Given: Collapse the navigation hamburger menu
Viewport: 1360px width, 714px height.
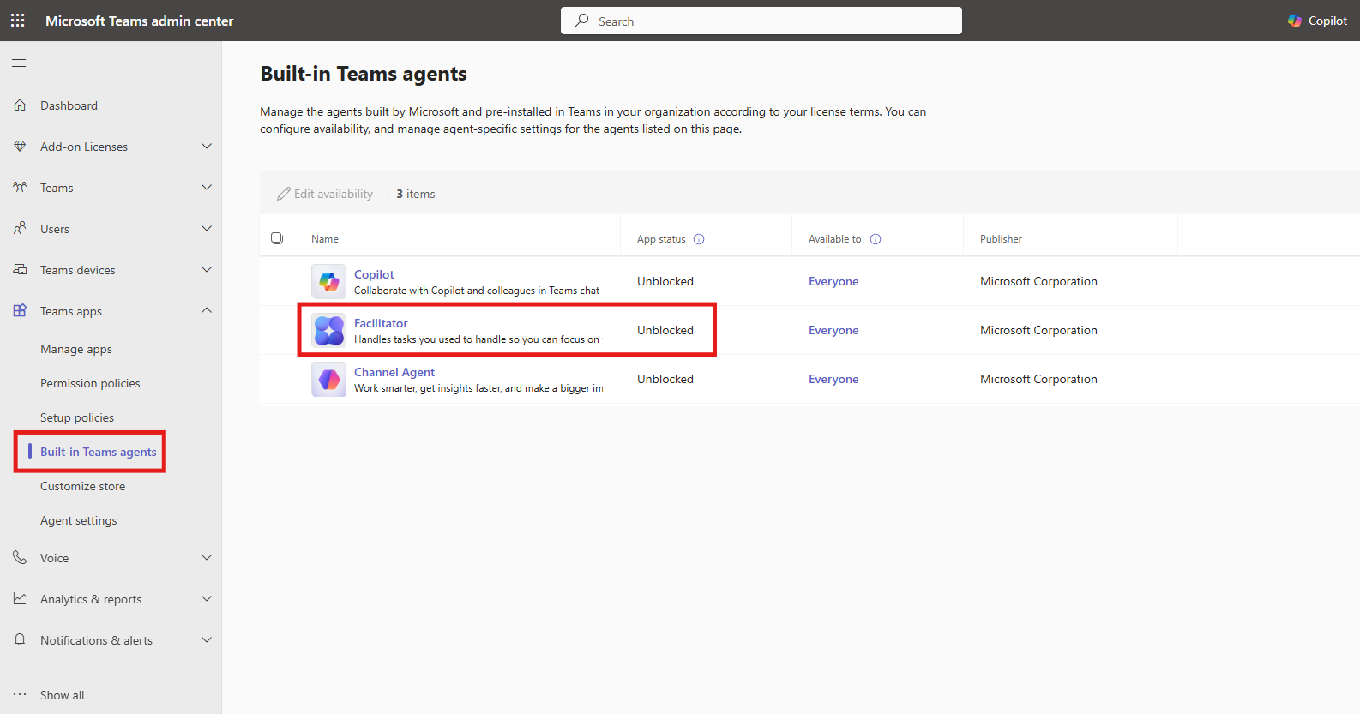Looking at the screenshot, I should click(x=19, y=63).
